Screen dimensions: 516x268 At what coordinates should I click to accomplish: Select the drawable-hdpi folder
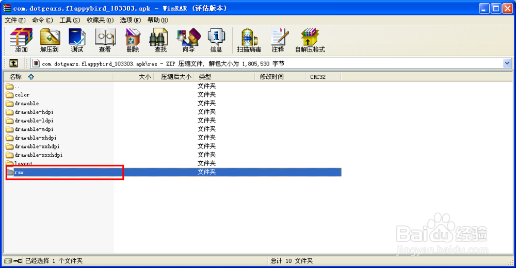(x=29, y=112)
